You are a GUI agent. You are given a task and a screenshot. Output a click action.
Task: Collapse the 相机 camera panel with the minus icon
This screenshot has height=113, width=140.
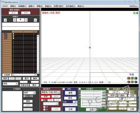[x=64, y=89]
